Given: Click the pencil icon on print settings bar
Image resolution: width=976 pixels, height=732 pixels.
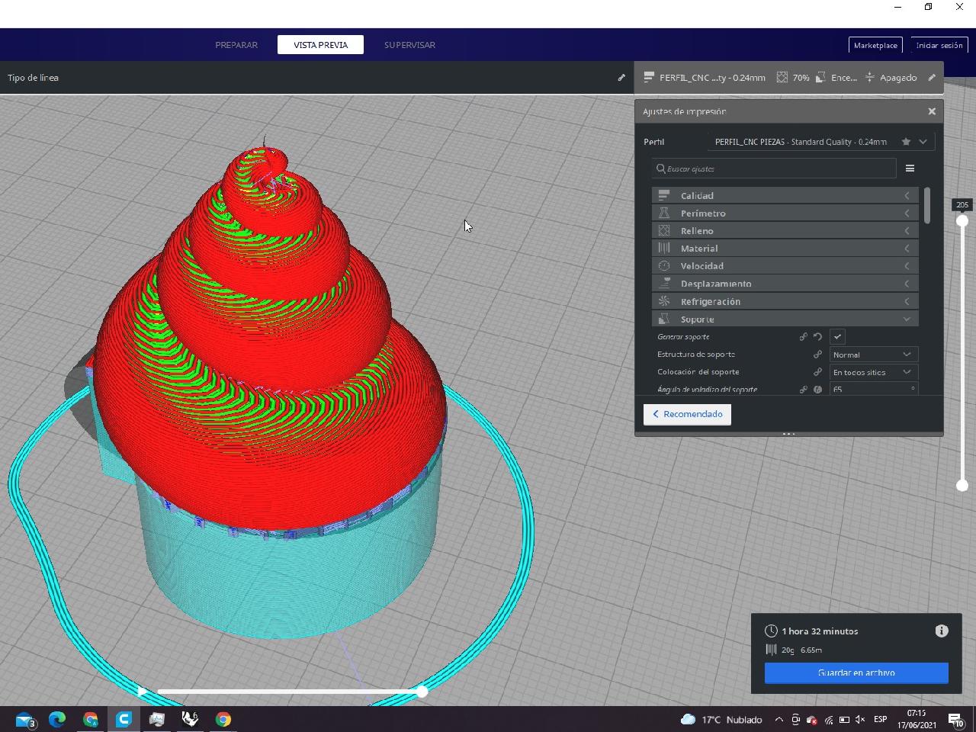Looking at the screenshot, I should point(932,78).
